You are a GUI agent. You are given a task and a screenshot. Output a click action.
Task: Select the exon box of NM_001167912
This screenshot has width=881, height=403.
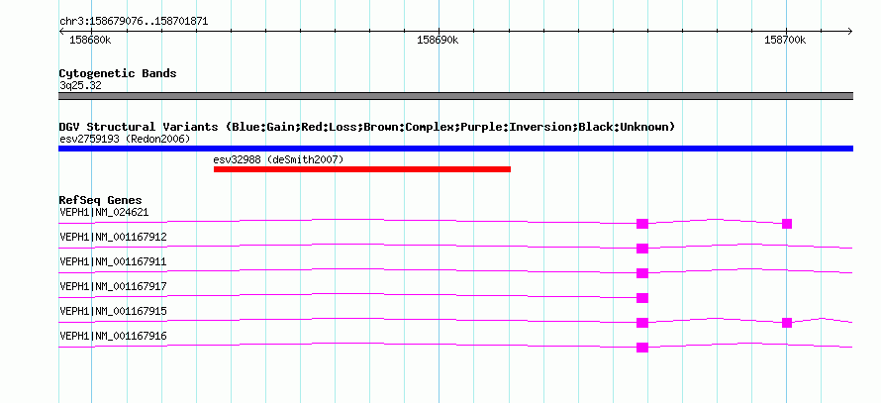pyautogui.click(x=642, y=249)
